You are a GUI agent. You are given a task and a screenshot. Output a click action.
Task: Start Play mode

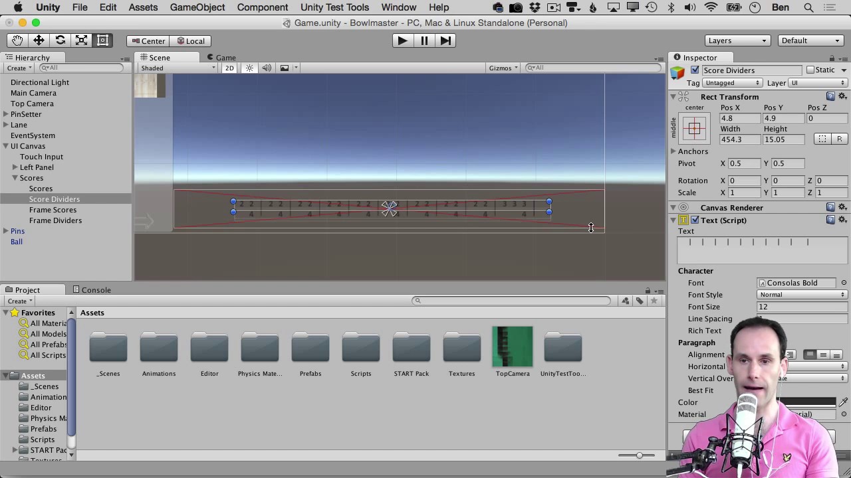coord(402,40)
